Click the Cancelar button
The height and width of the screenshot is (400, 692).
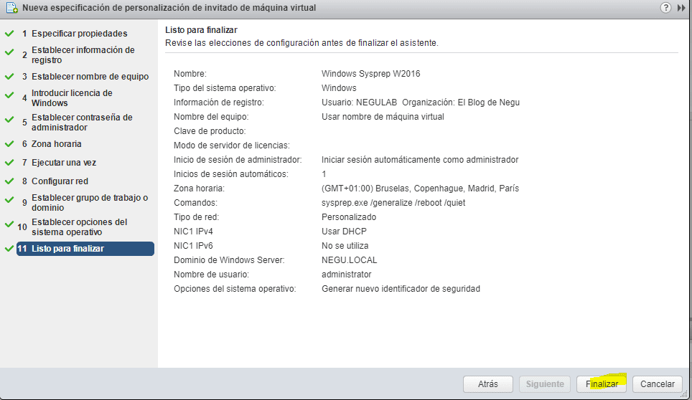pos(657,384)
